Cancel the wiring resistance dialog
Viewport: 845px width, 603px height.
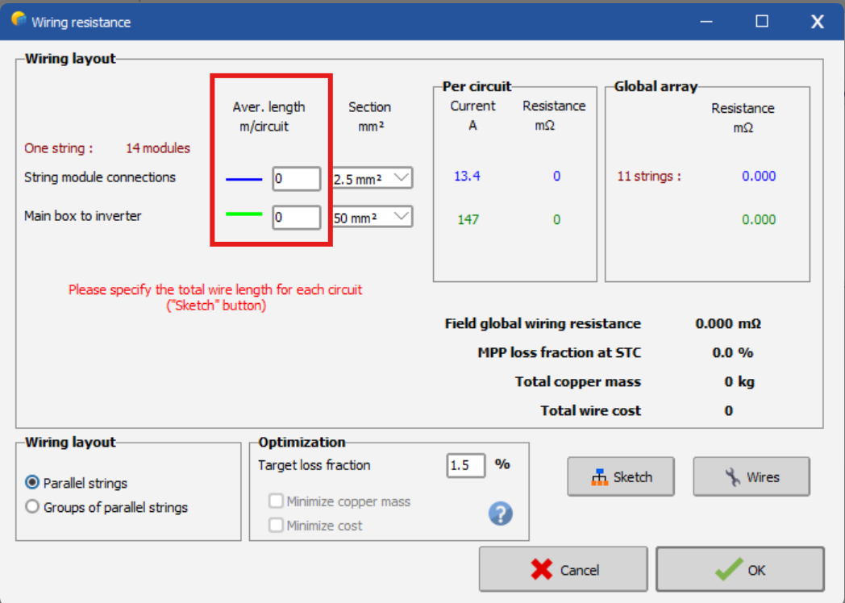point(563,570)
